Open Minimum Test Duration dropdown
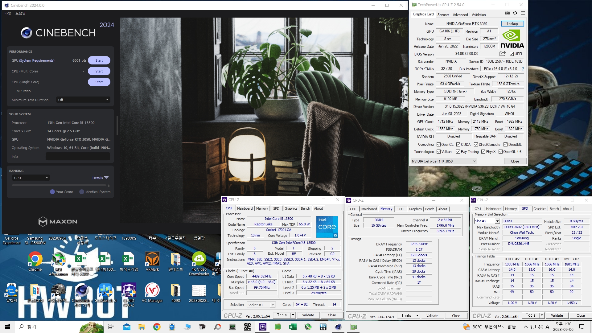 [x=83, y=100]
